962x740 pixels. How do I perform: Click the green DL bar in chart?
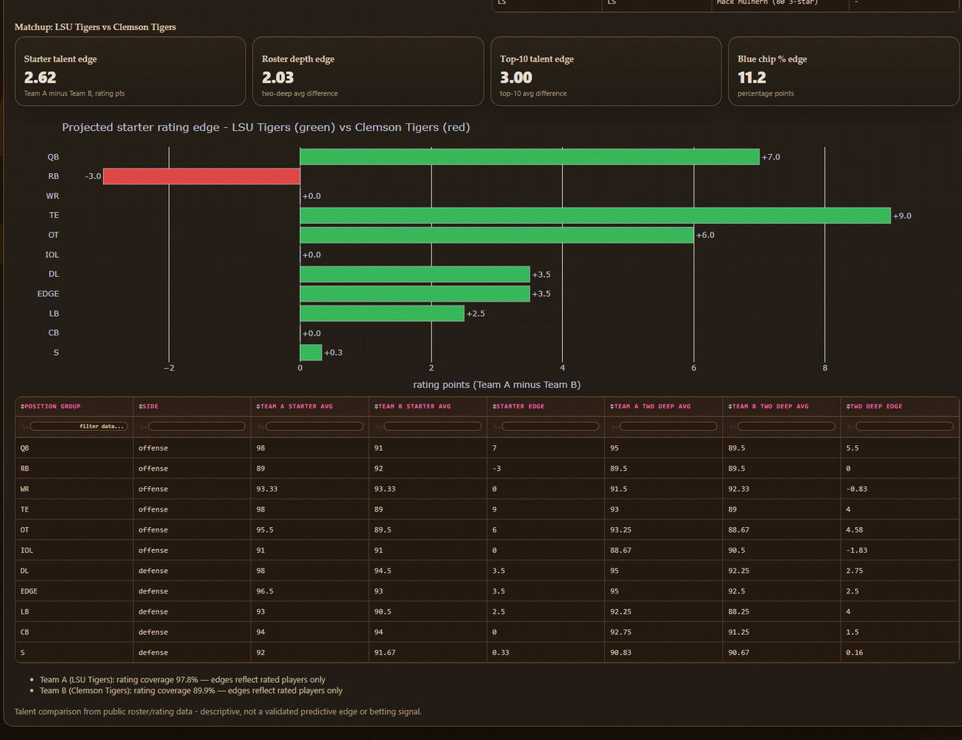(415, 274)
